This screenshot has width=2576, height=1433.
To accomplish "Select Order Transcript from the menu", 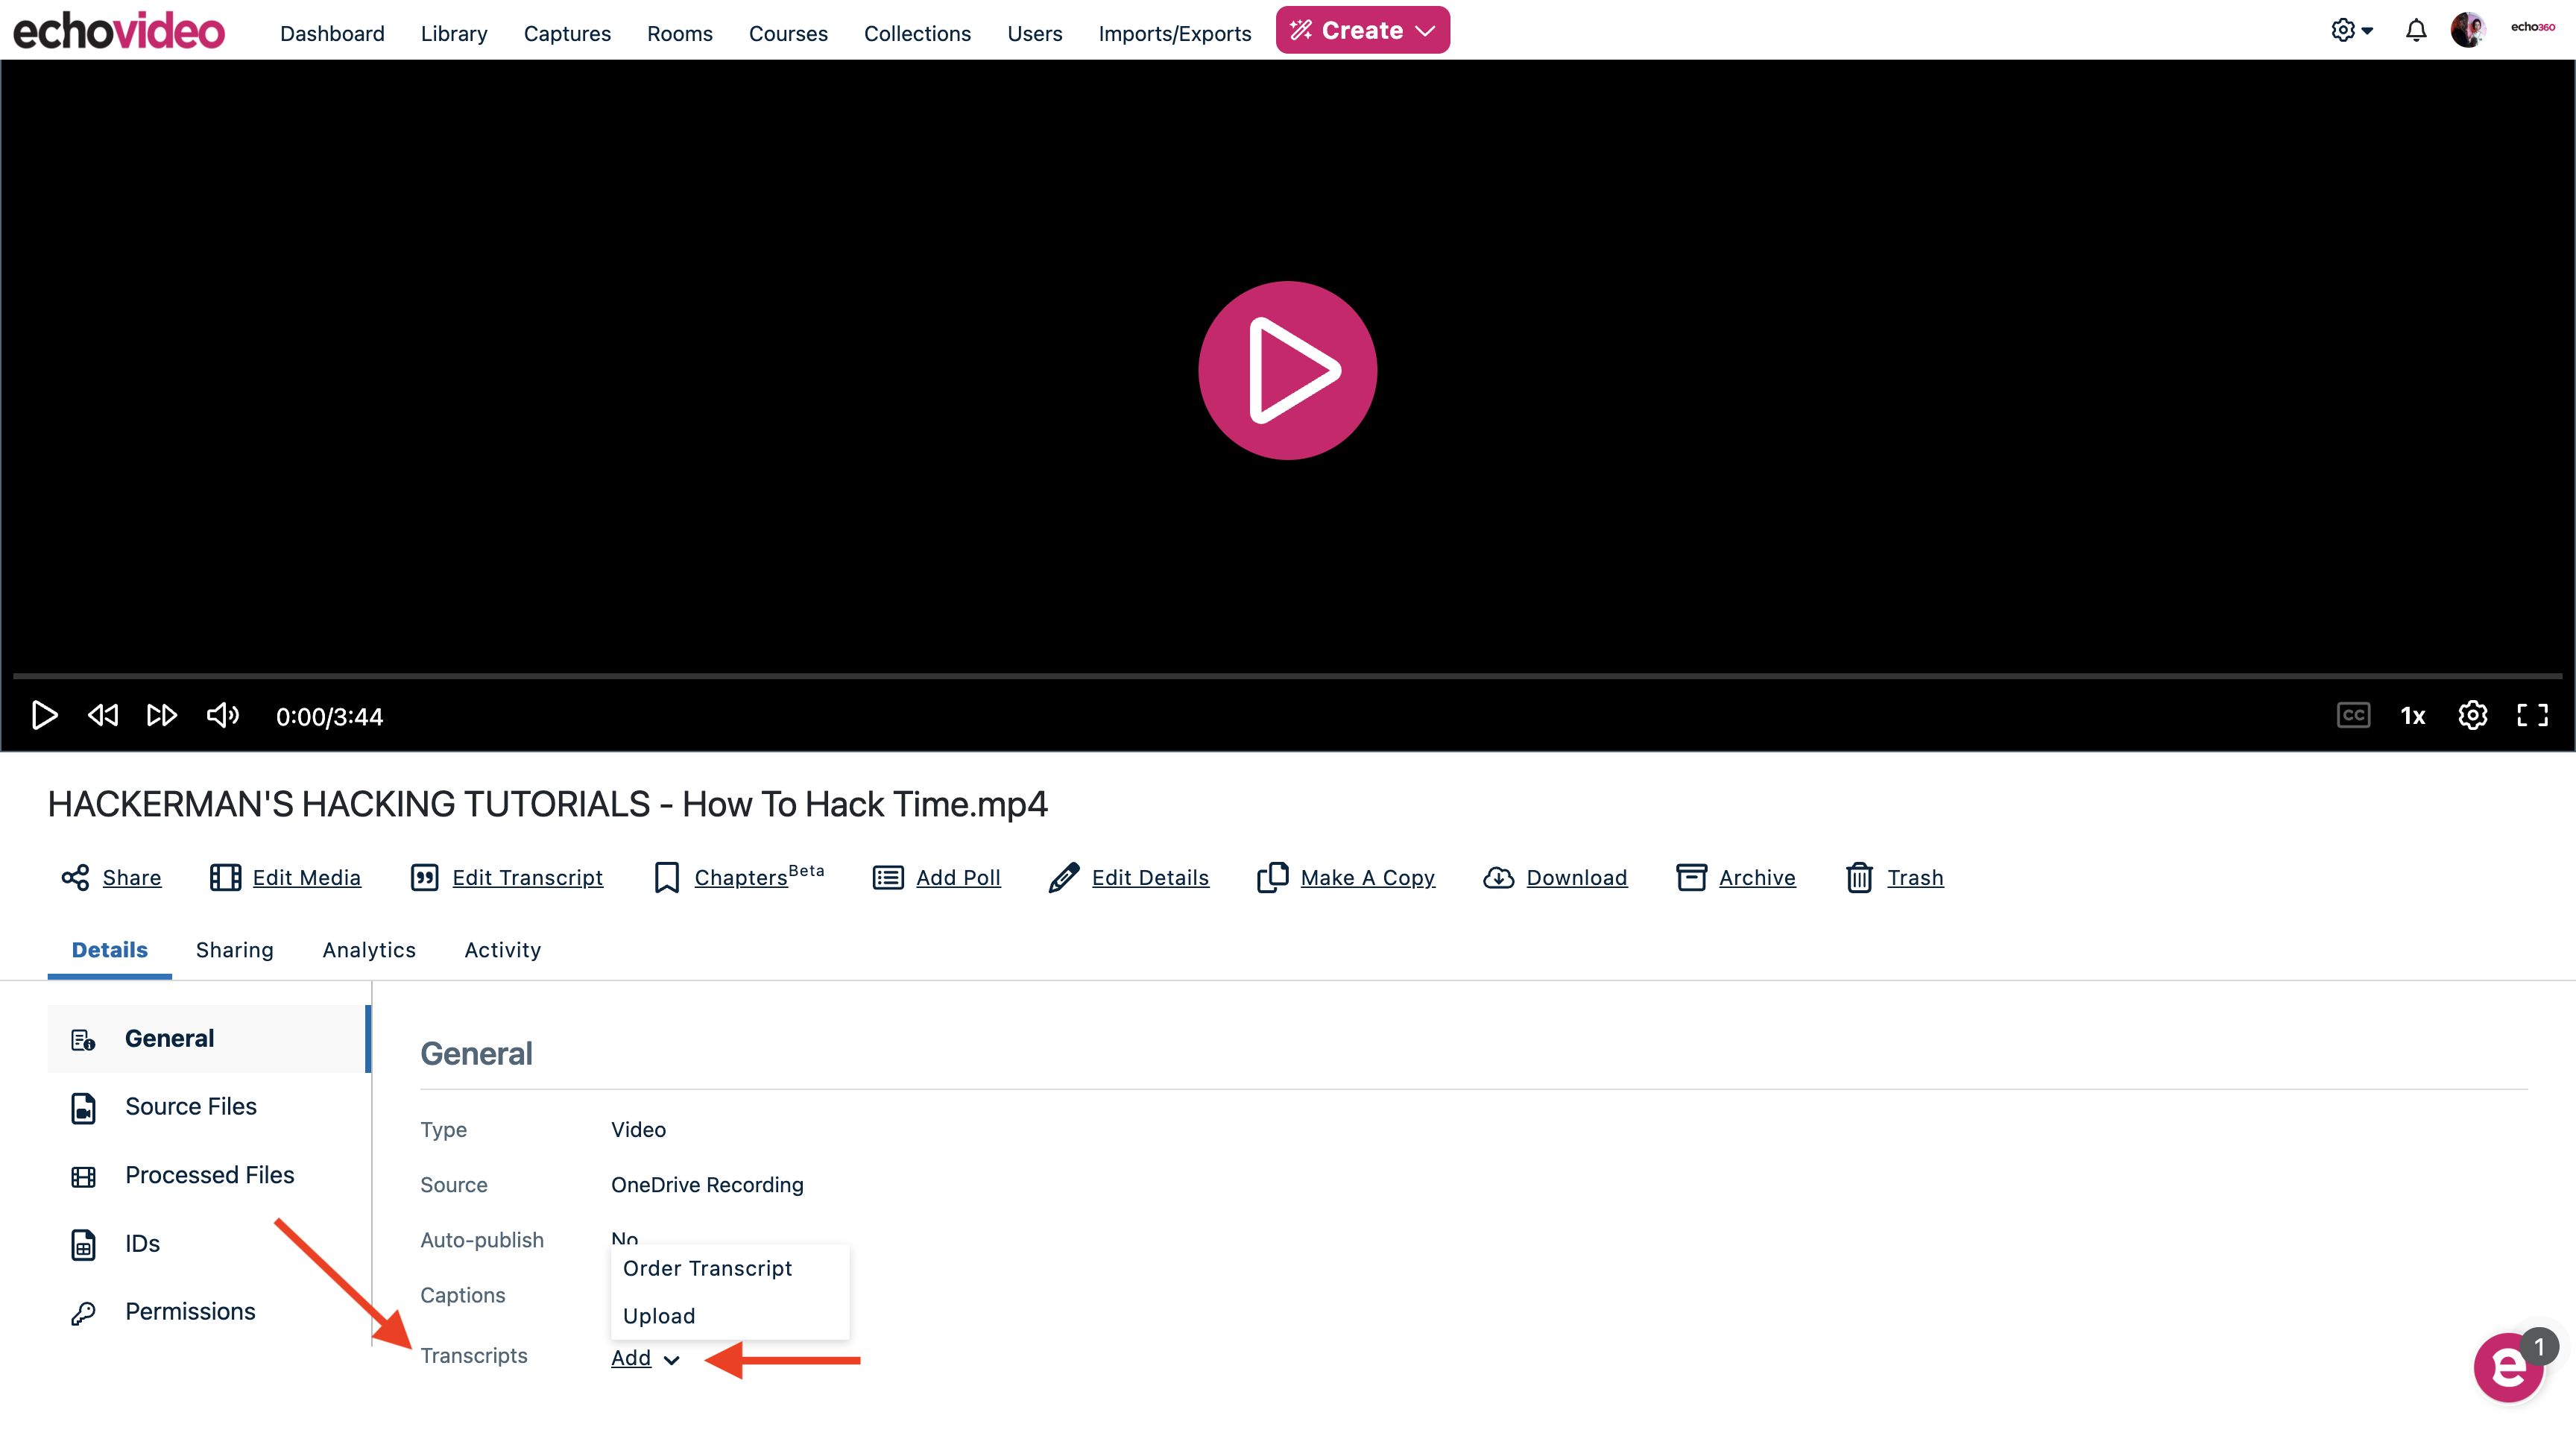I will point(706,1268).
